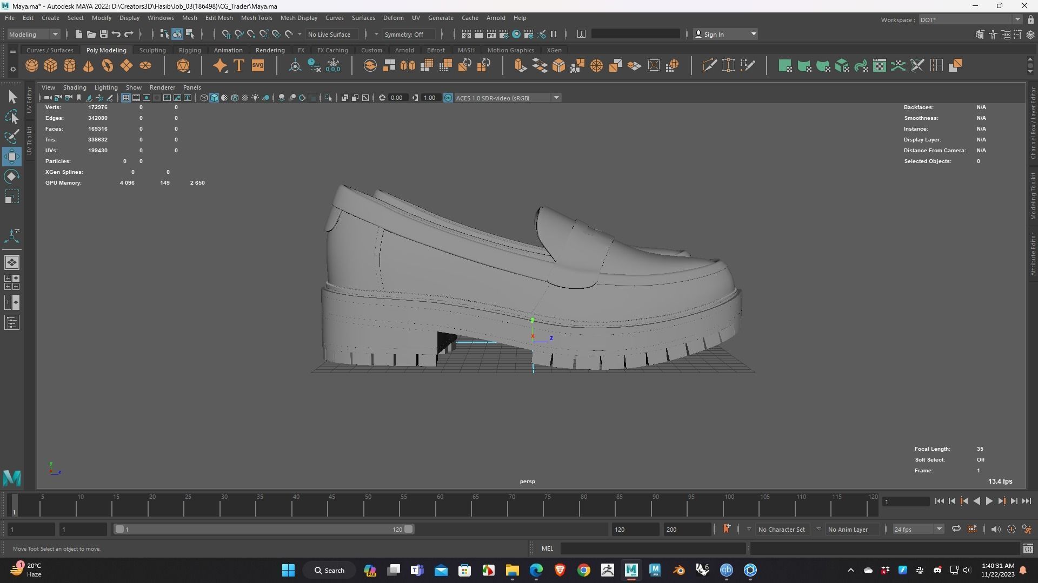
Task: Open the Modeling menu set dropdown
Action: pyautogui.click(x=34, y=34)
